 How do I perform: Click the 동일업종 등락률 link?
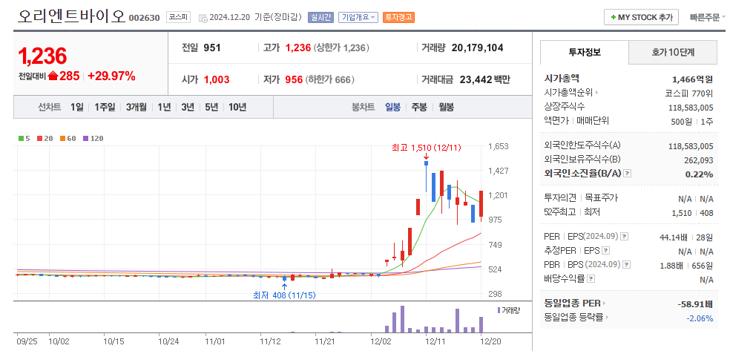(574, 318)
